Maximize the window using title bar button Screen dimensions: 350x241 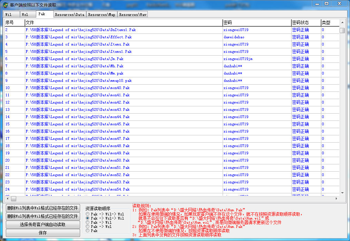coord(326,3)
